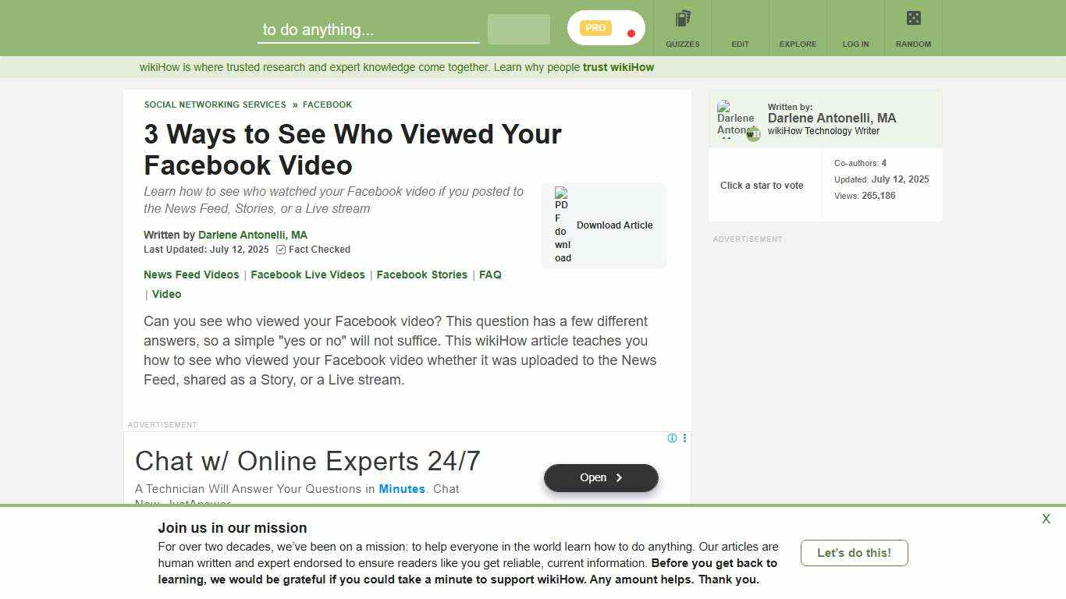
Task: Click the to do anything search field
Action: (x=368, y=30)
